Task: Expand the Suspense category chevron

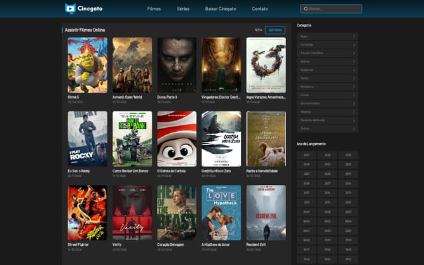Action: click(x=354, y=70)
